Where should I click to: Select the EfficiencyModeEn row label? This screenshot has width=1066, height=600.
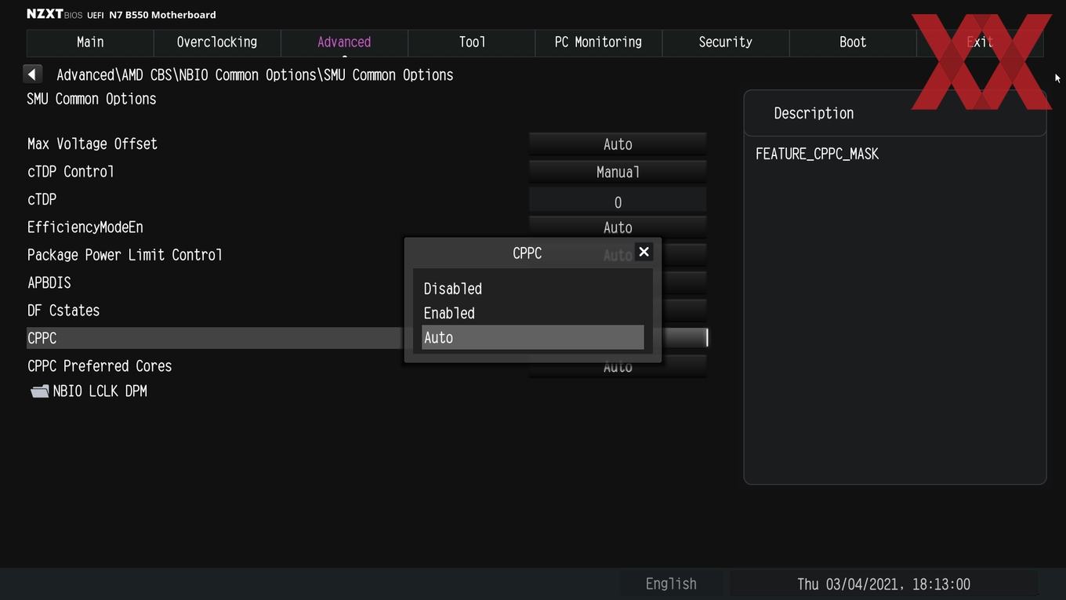(x=85, y=227)
